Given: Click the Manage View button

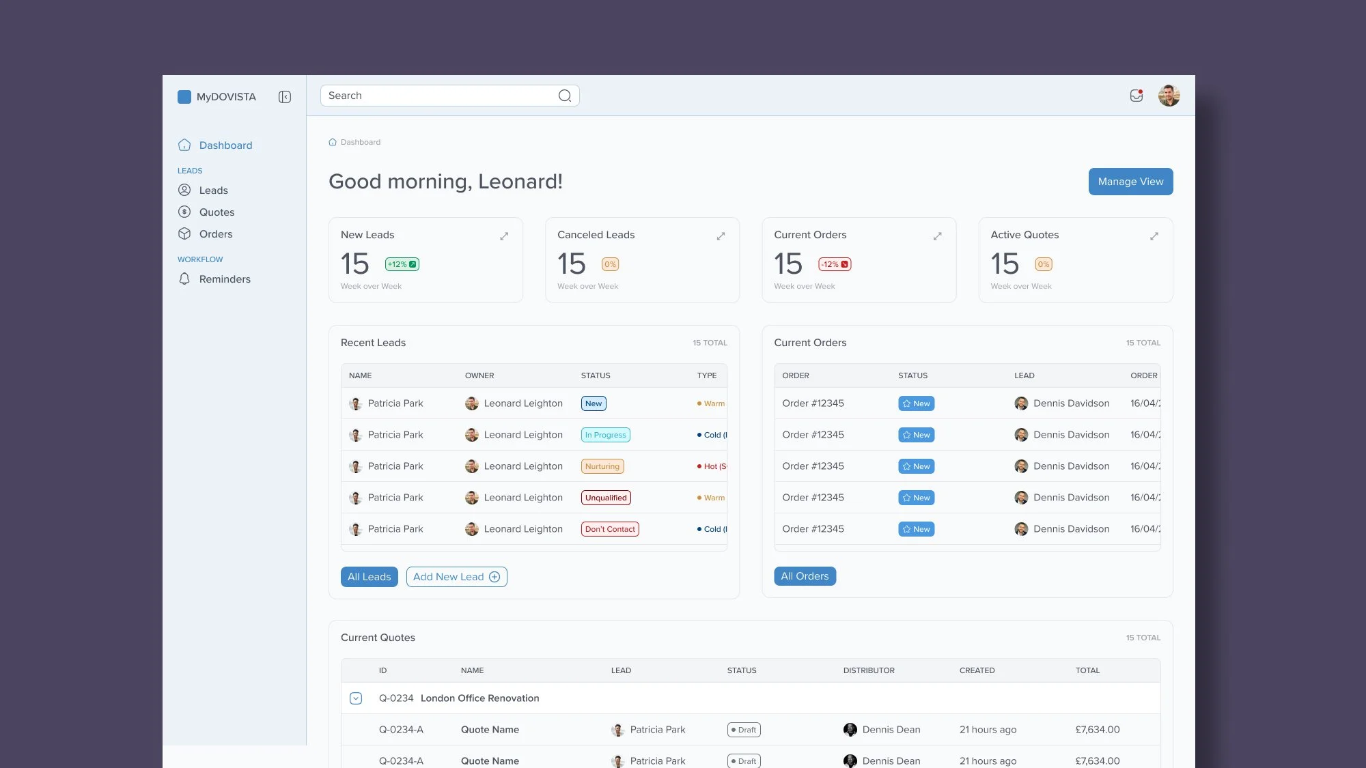Looking at the screenshot, I should (1130, 182).
